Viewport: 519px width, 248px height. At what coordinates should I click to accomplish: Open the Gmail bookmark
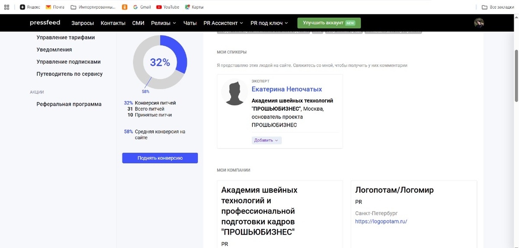pyautogui.click(x=142, y=7)
